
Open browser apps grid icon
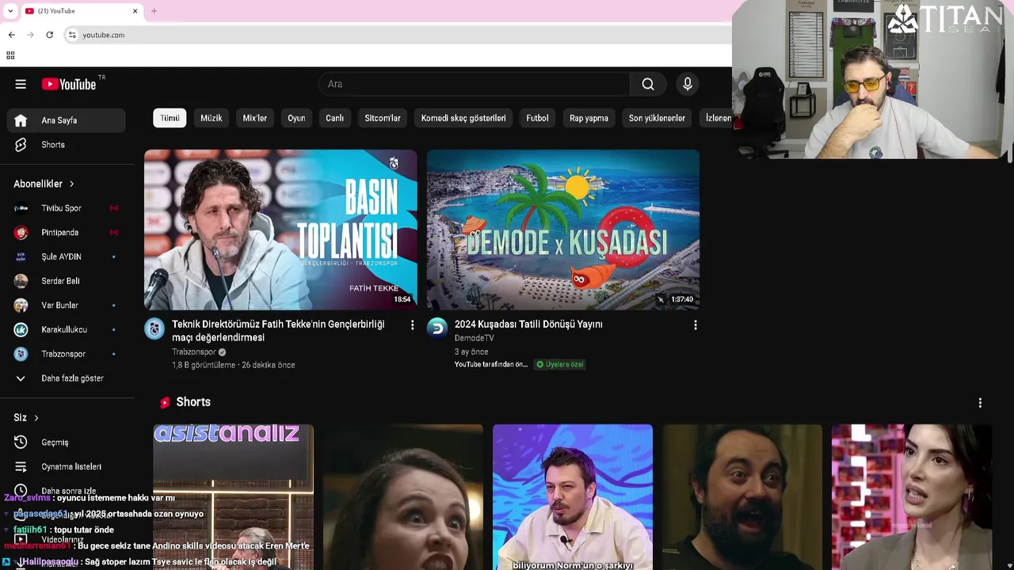[10, 55]
